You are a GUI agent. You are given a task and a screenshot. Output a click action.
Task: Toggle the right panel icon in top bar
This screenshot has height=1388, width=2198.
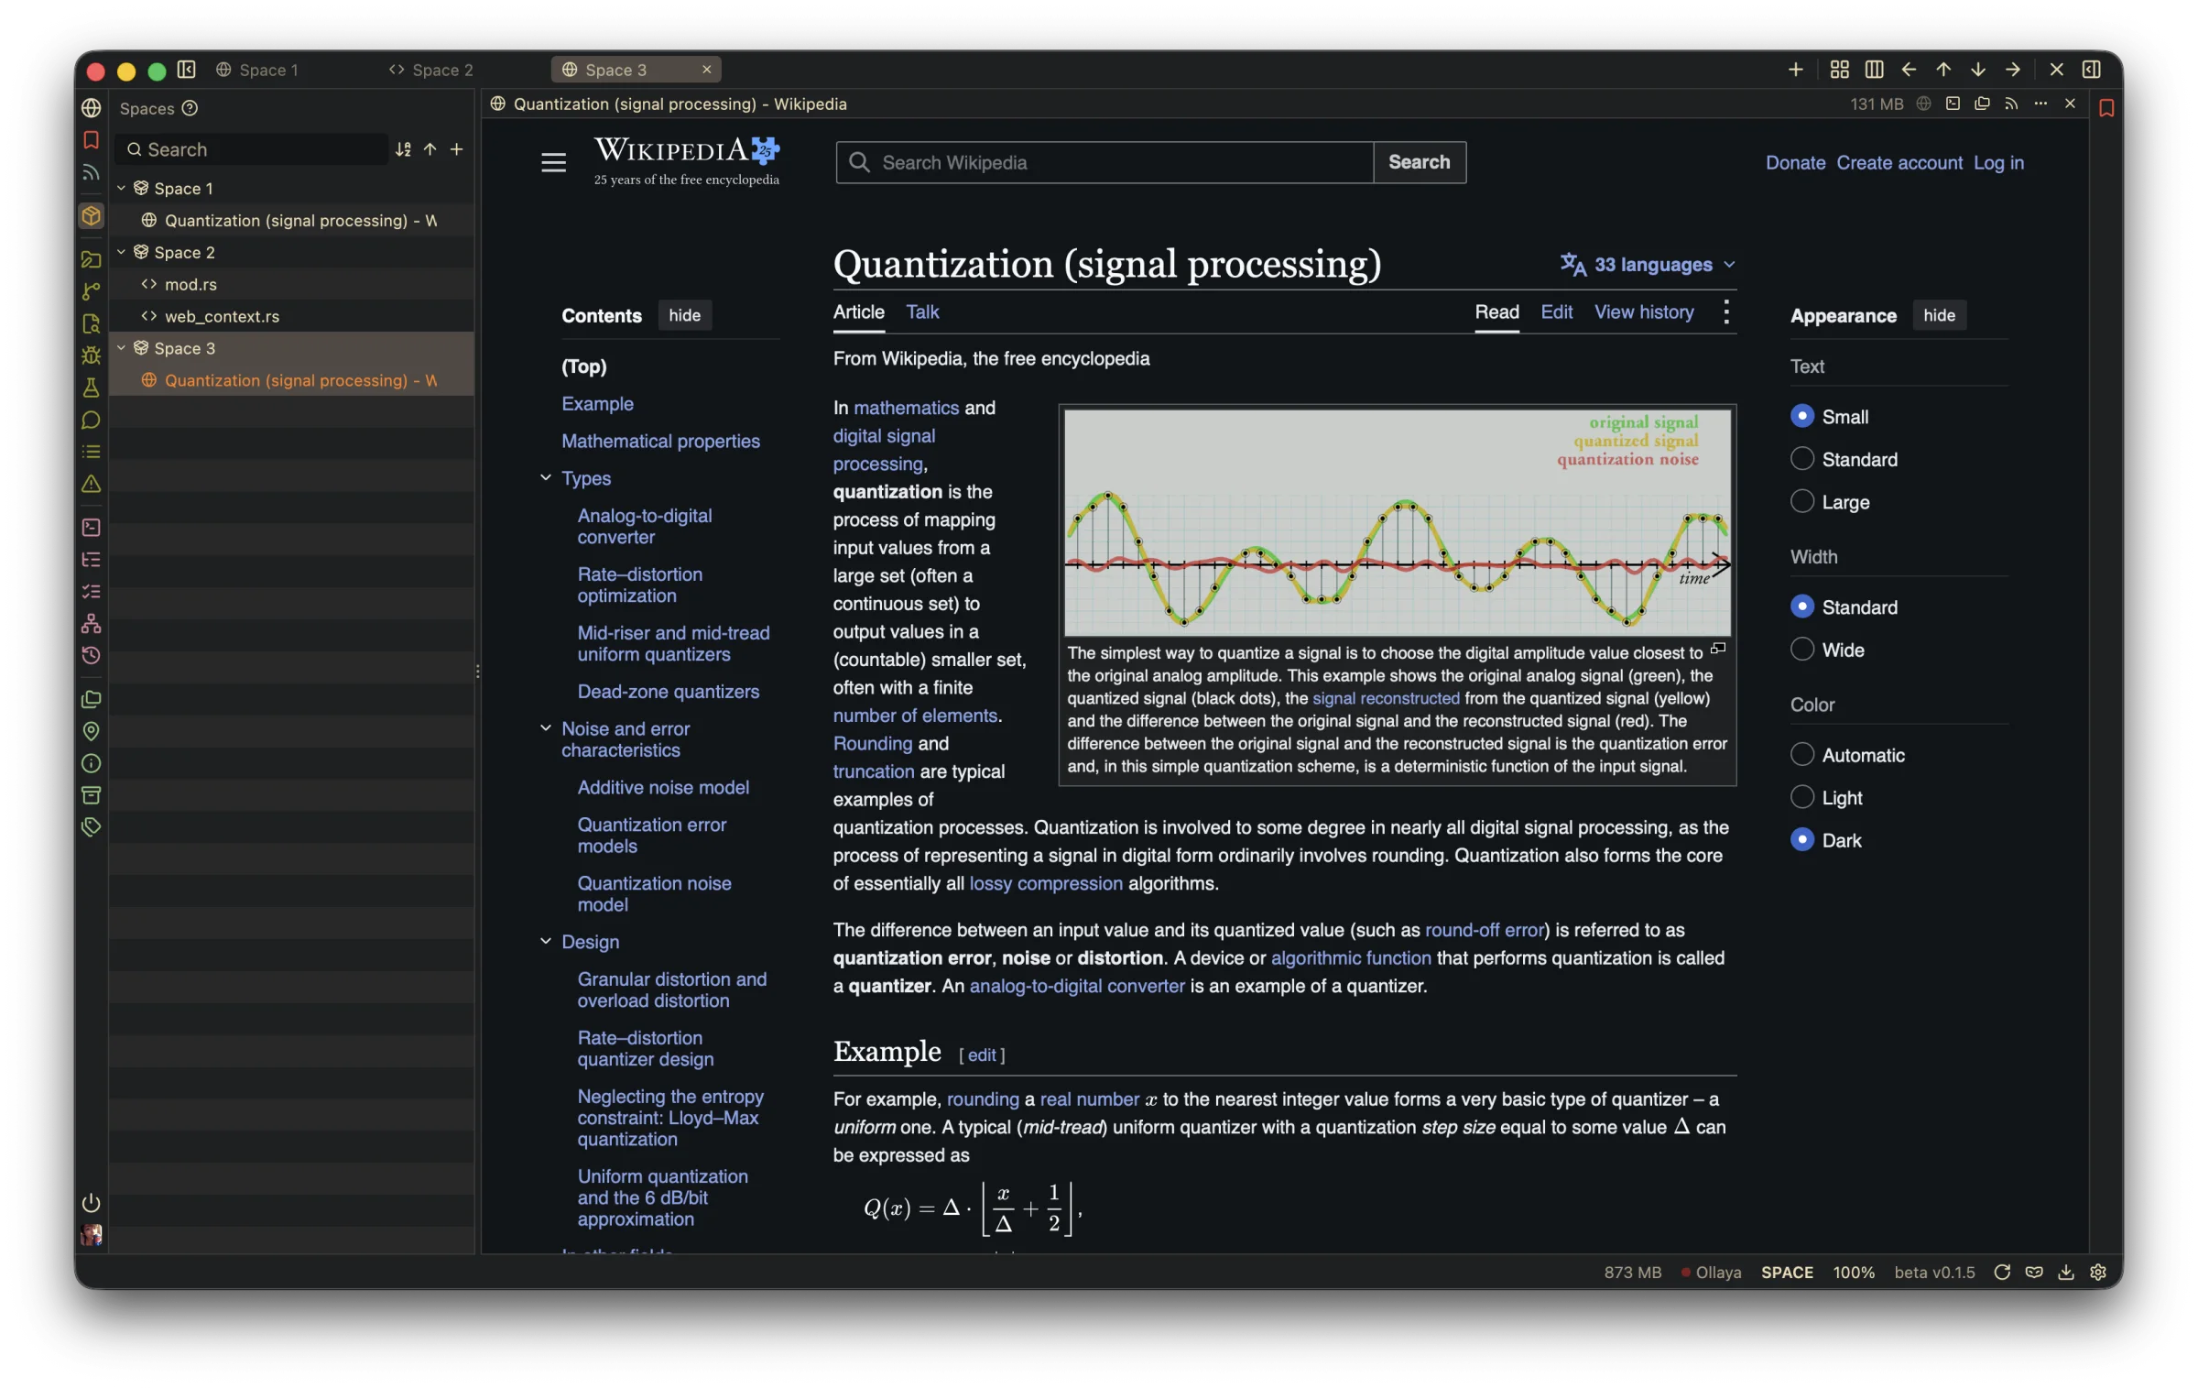click(2091, 70)
